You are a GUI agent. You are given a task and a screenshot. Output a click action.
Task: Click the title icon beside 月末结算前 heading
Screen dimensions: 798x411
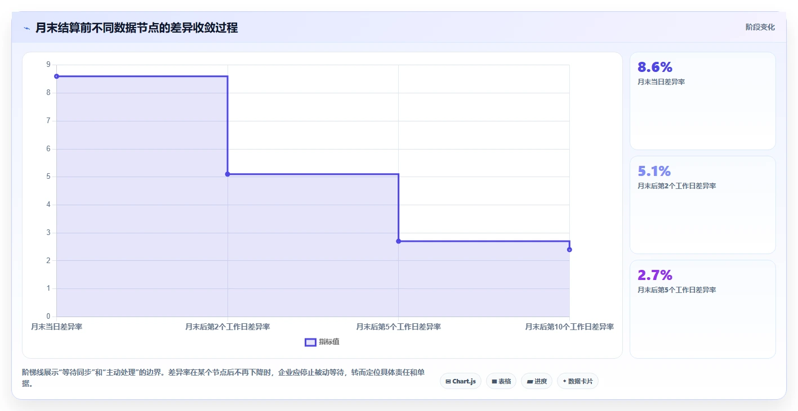[26, 28]
